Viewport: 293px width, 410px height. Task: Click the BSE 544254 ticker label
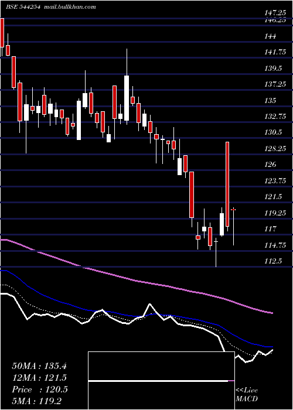(x=23, y=7)
